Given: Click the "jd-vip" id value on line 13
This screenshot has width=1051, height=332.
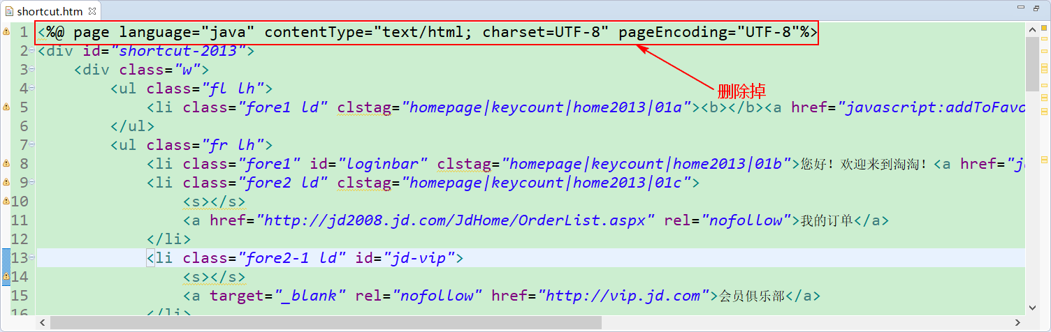Looking at the screenshot, I should 415,258.
